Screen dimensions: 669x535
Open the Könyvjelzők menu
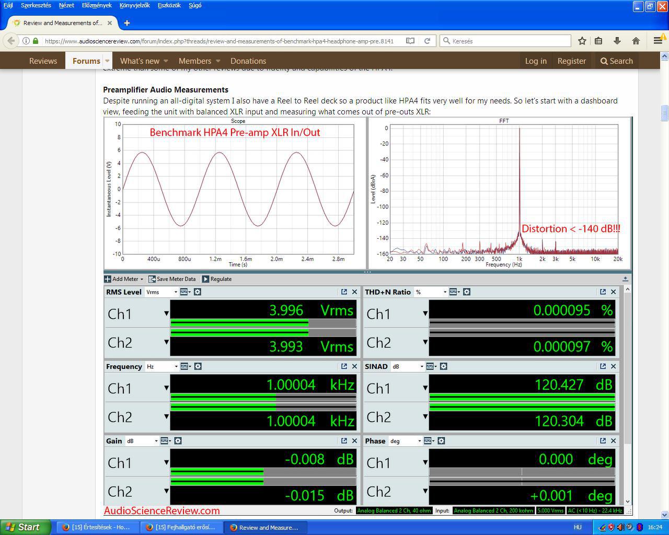[135, 5]
